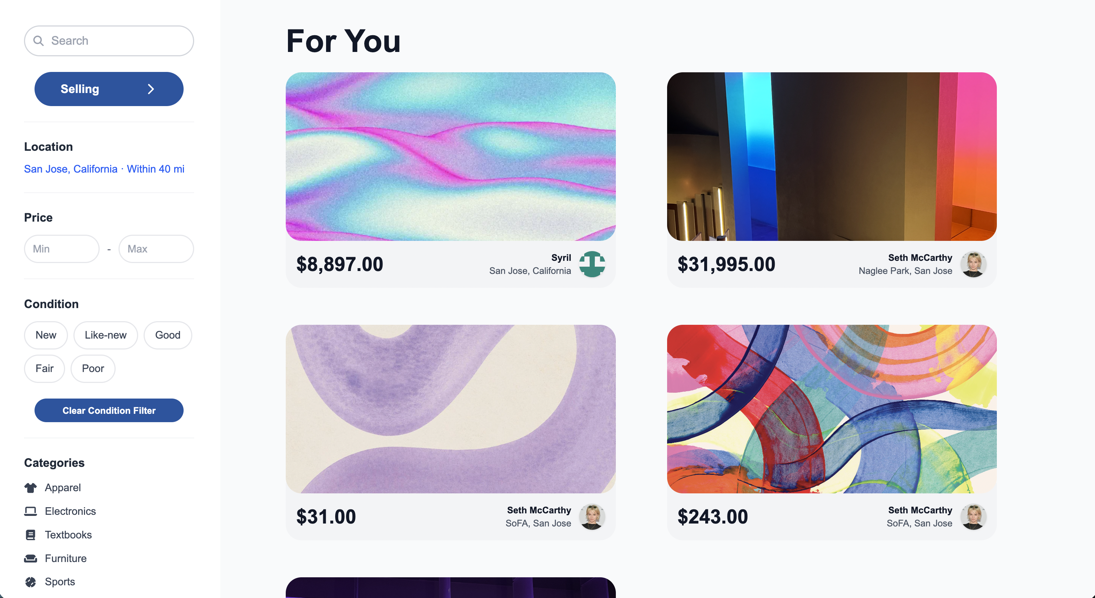Click the Sports ball icon
The image size is (1095, 598).
pyautogui.click(x=31, y=581)
